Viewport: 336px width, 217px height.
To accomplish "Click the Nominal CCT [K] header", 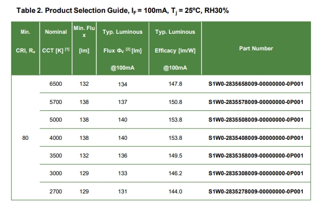I will [56, 41].
